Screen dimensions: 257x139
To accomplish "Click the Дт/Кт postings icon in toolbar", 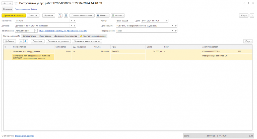I will pyautogui.click(x=60, y=15).
